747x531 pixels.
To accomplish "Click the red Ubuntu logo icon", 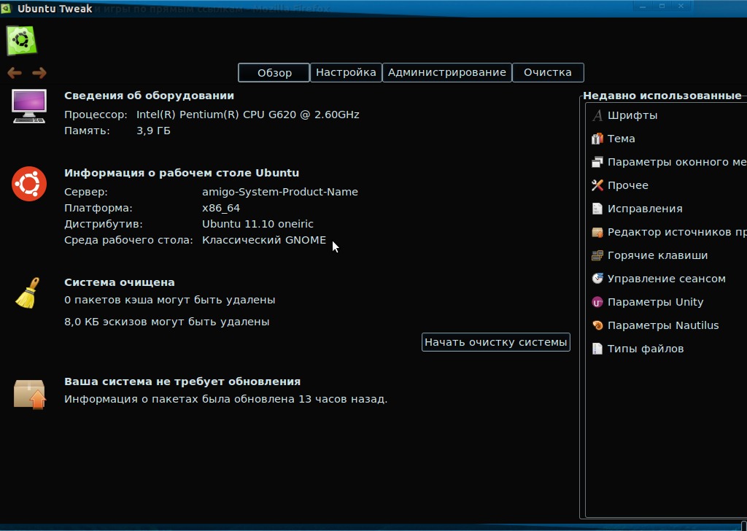I will [x=29, y=184].
